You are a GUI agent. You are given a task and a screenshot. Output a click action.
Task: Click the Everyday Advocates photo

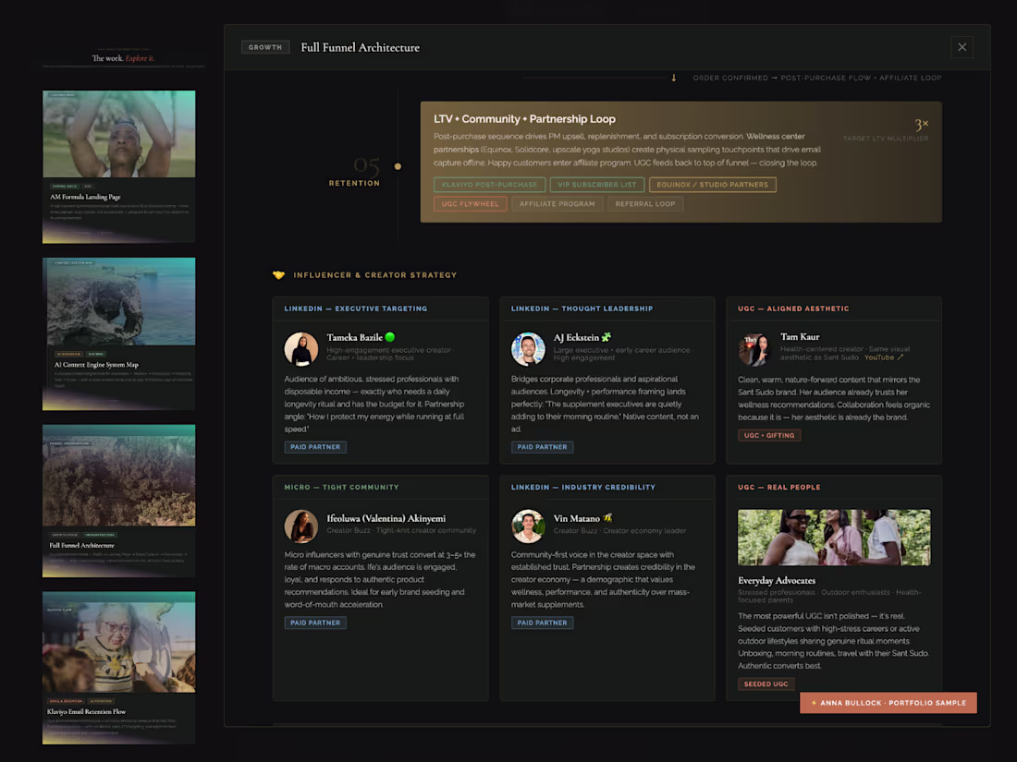(x=834, y=538)
